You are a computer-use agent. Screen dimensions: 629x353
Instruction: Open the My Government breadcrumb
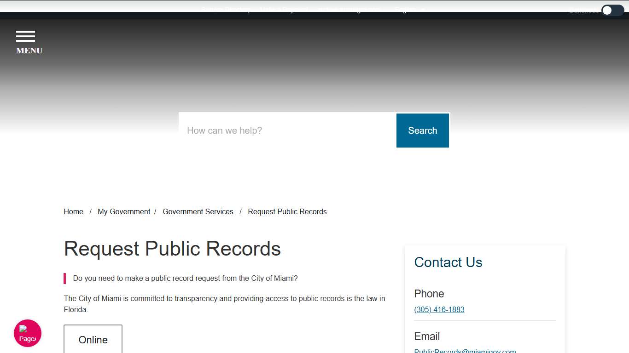pos(124,211)
